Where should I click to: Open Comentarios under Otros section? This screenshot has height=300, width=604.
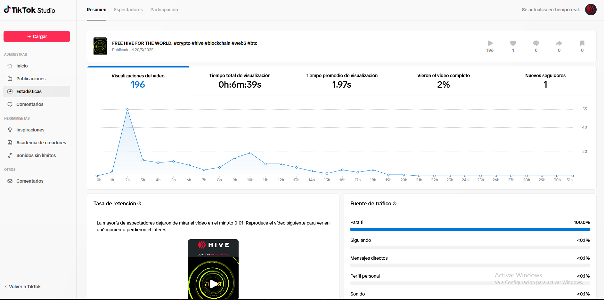pyautogui.click(x=37, y=181)
